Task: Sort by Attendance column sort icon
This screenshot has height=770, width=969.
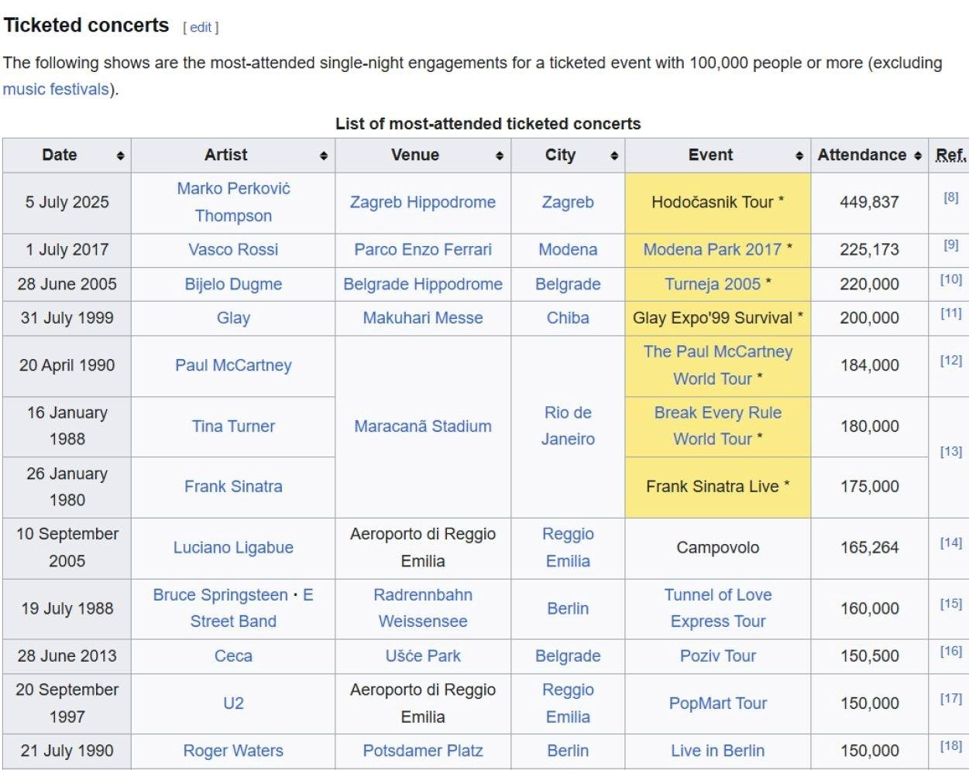Action: pos(918,156)
